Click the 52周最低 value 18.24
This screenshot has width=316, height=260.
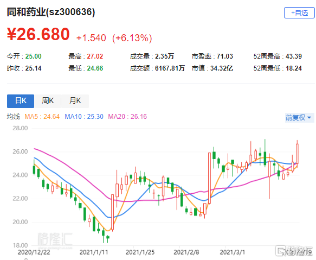pos(294,68)
